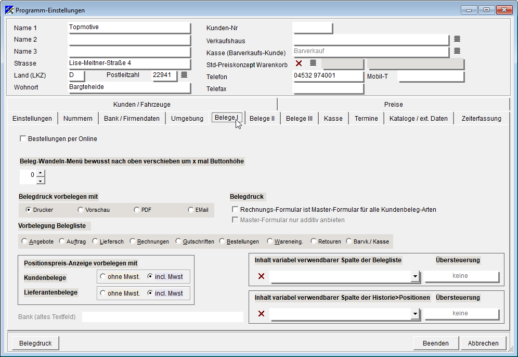Choose Bestellungen as default Belegliste
The image size is (518, 357).
[x=222, y=241]
